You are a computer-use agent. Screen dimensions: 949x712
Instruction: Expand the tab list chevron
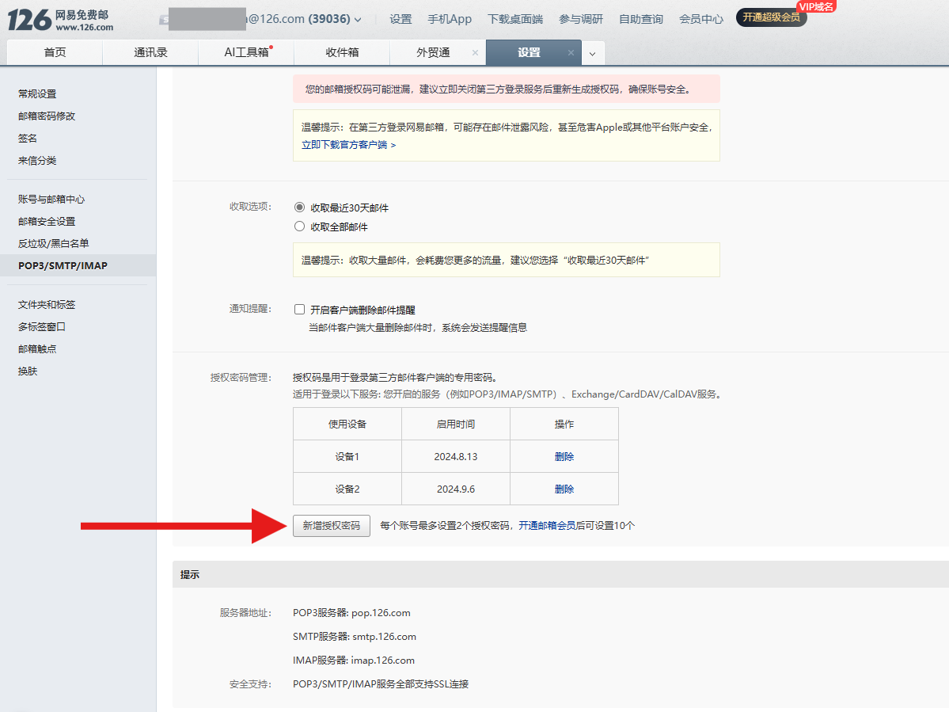[593, 53]
